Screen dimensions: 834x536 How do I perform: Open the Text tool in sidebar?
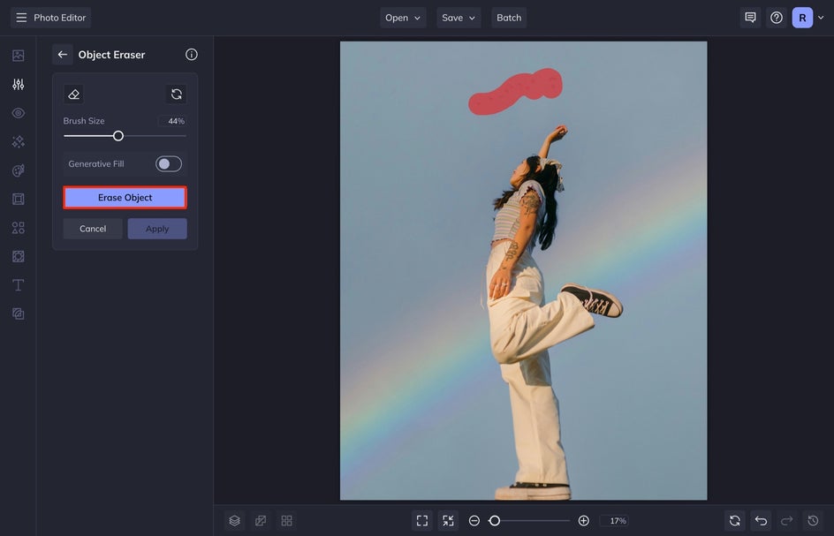point(18,285)
